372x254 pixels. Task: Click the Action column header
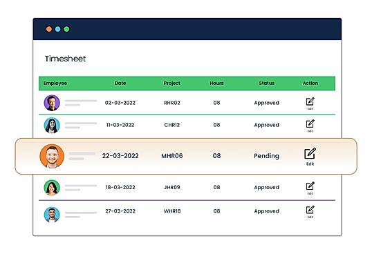(x=310, y=83)
